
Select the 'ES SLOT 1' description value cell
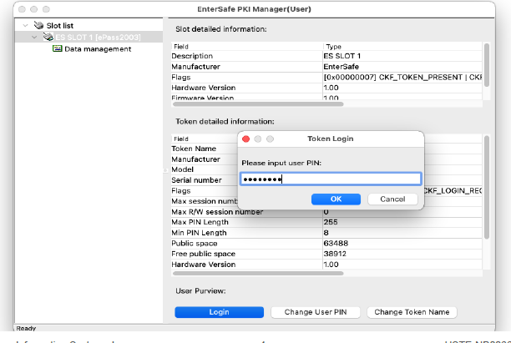click(342, 56)
